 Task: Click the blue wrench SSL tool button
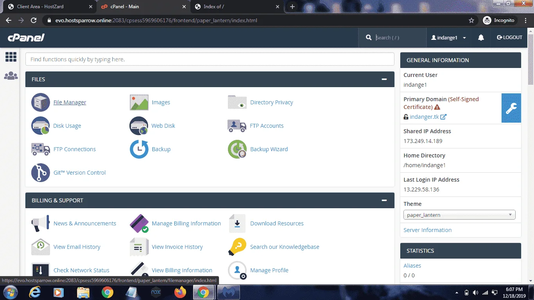coord(511,108)
